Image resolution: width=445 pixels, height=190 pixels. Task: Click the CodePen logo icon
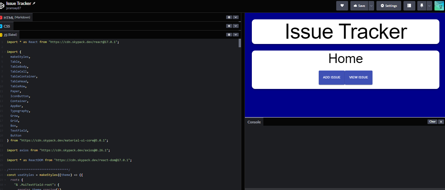point(2,6)
